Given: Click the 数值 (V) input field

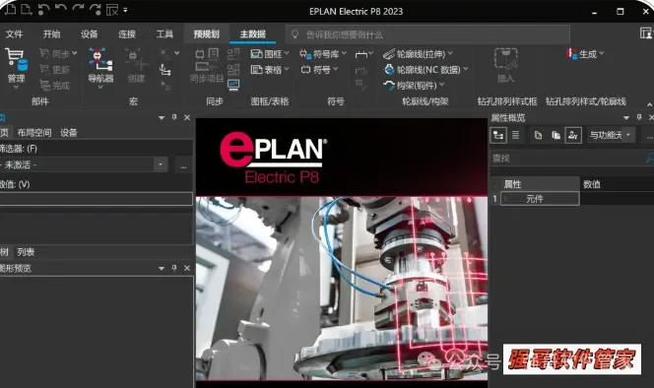Looking at the screenshot, I should point(96,199).
